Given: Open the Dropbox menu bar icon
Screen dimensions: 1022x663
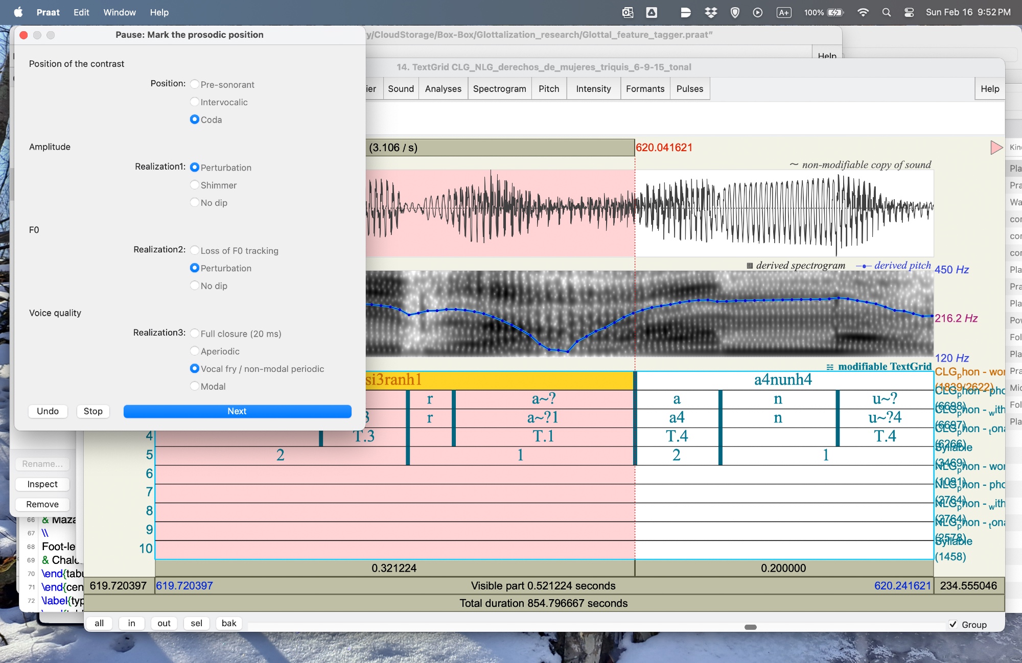Looking at the screenshot, I should click(711, 12).
